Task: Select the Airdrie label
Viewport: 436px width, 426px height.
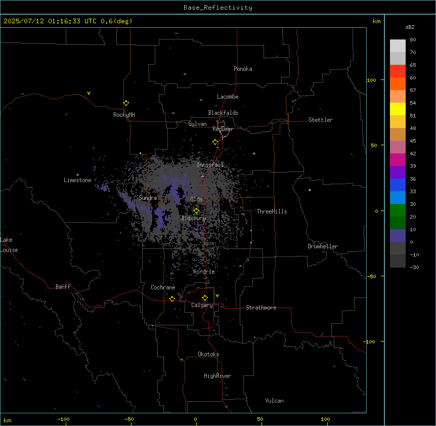Action: 204,272
